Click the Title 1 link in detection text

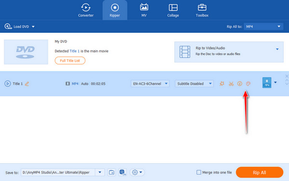tap(75, 51)
